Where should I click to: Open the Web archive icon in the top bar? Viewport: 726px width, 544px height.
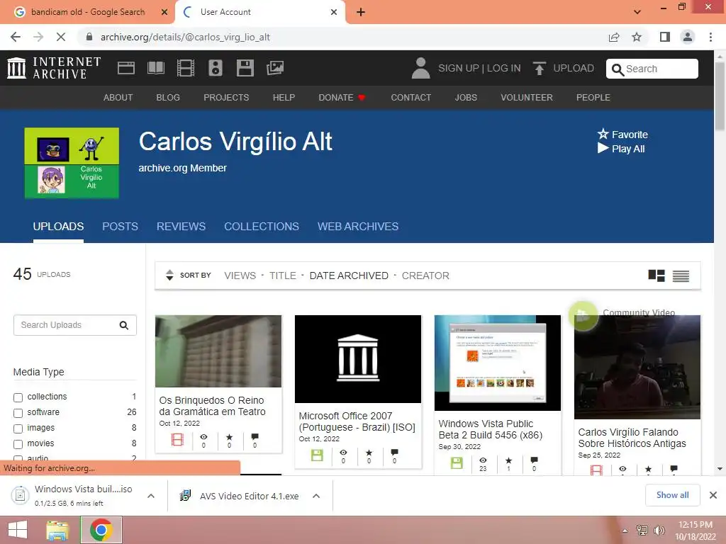(x=126, y=68)
